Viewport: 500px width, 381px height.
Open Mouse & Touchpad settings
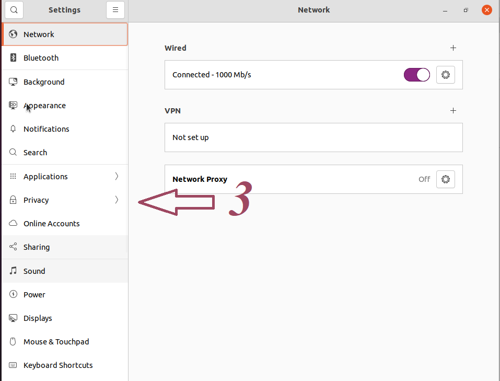point(56,342)
